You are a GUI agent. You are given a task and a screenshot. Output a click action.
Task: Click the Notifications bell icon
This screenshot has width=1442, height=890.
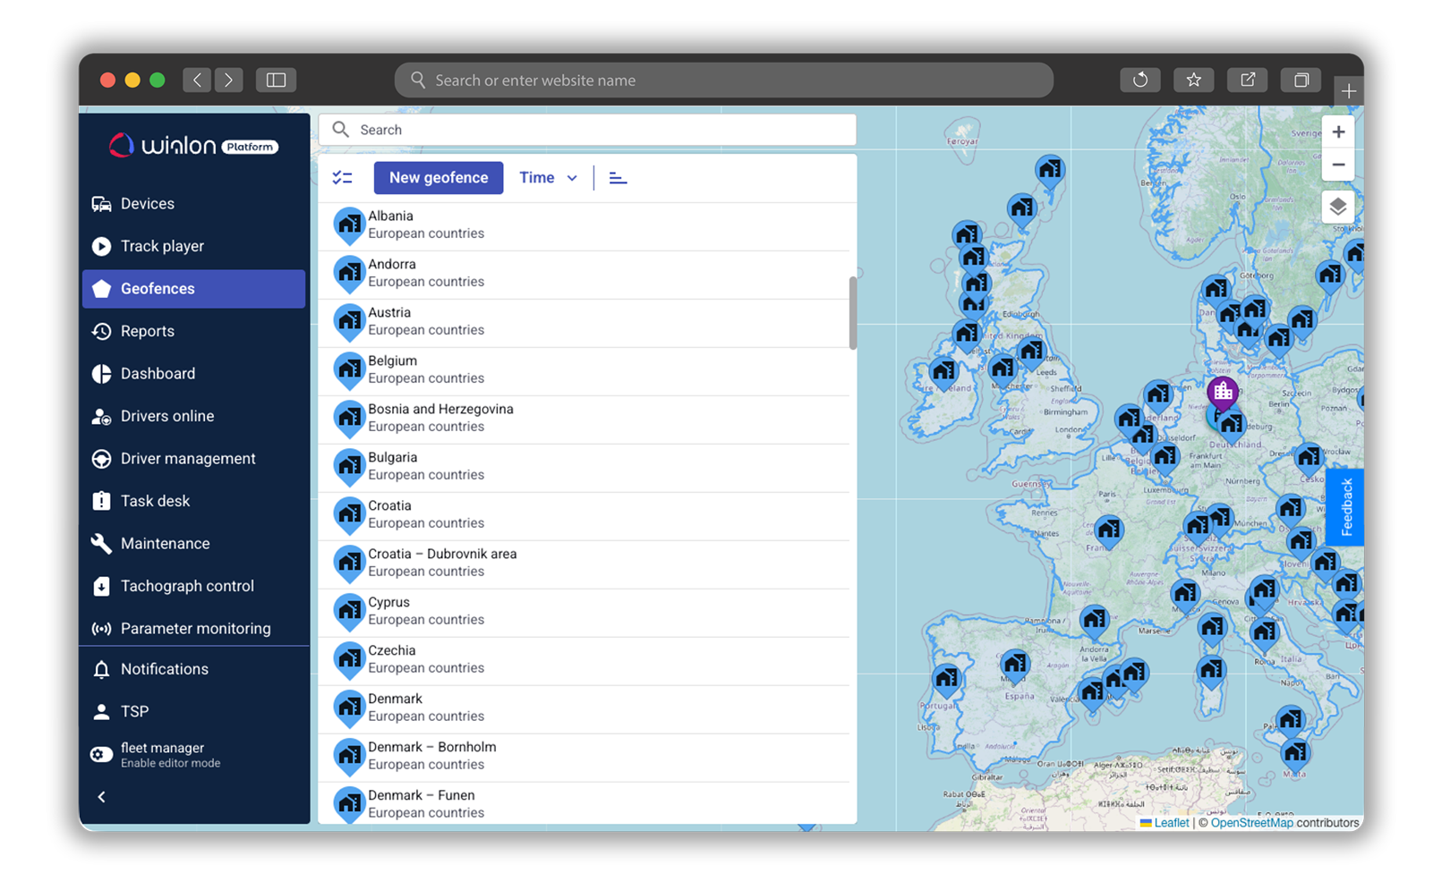pos(101,669)
